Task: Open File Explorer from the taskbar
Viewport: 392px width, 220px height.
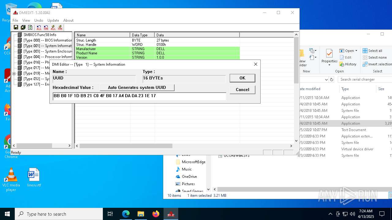Action: coord(141,214)
